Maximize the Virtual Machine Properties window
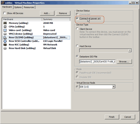140x124 pixels. tap(133, 3)
